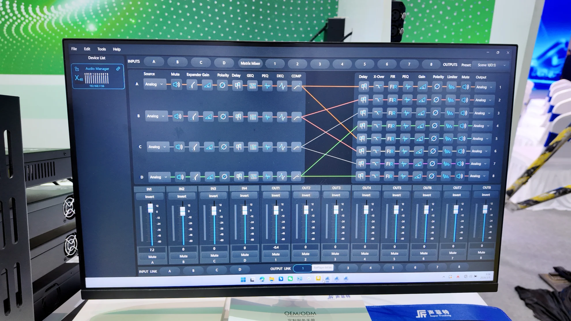The image size is (571, 321).
Task: Enable input link B
Action: click(x=193, y=271)
